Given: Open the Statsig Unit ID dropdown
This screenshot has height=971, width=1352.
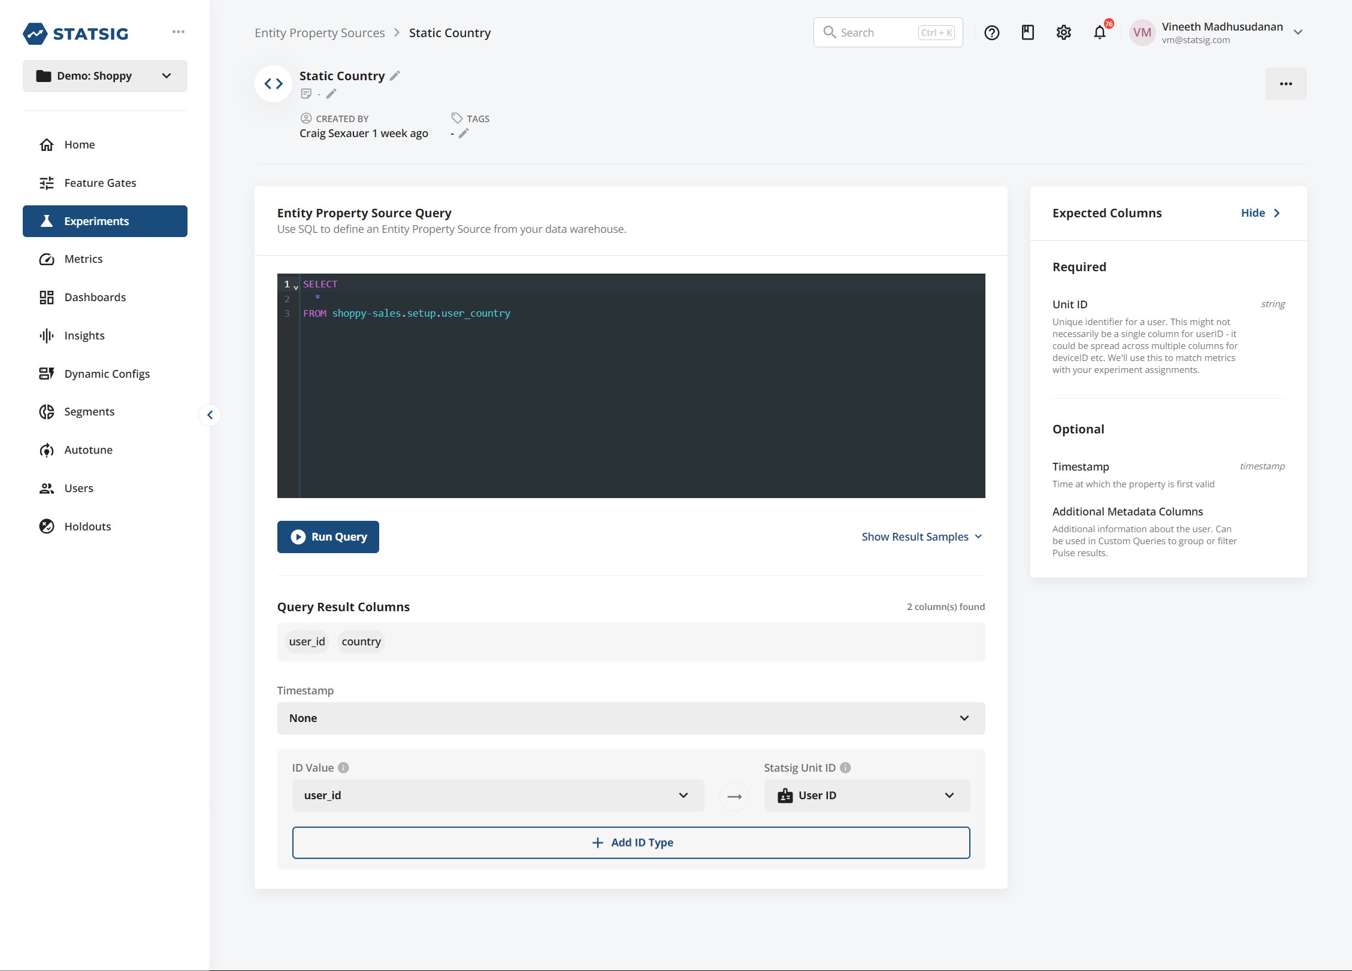Looking at the screenshot, I should coord(866,795).
